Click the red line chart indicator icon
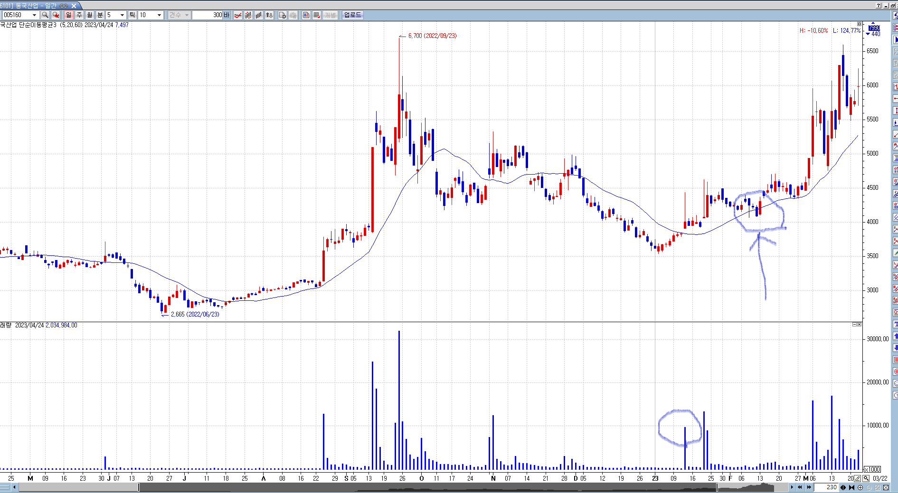The width and height of the screenshot is (898, 493). tap(238, 15)
